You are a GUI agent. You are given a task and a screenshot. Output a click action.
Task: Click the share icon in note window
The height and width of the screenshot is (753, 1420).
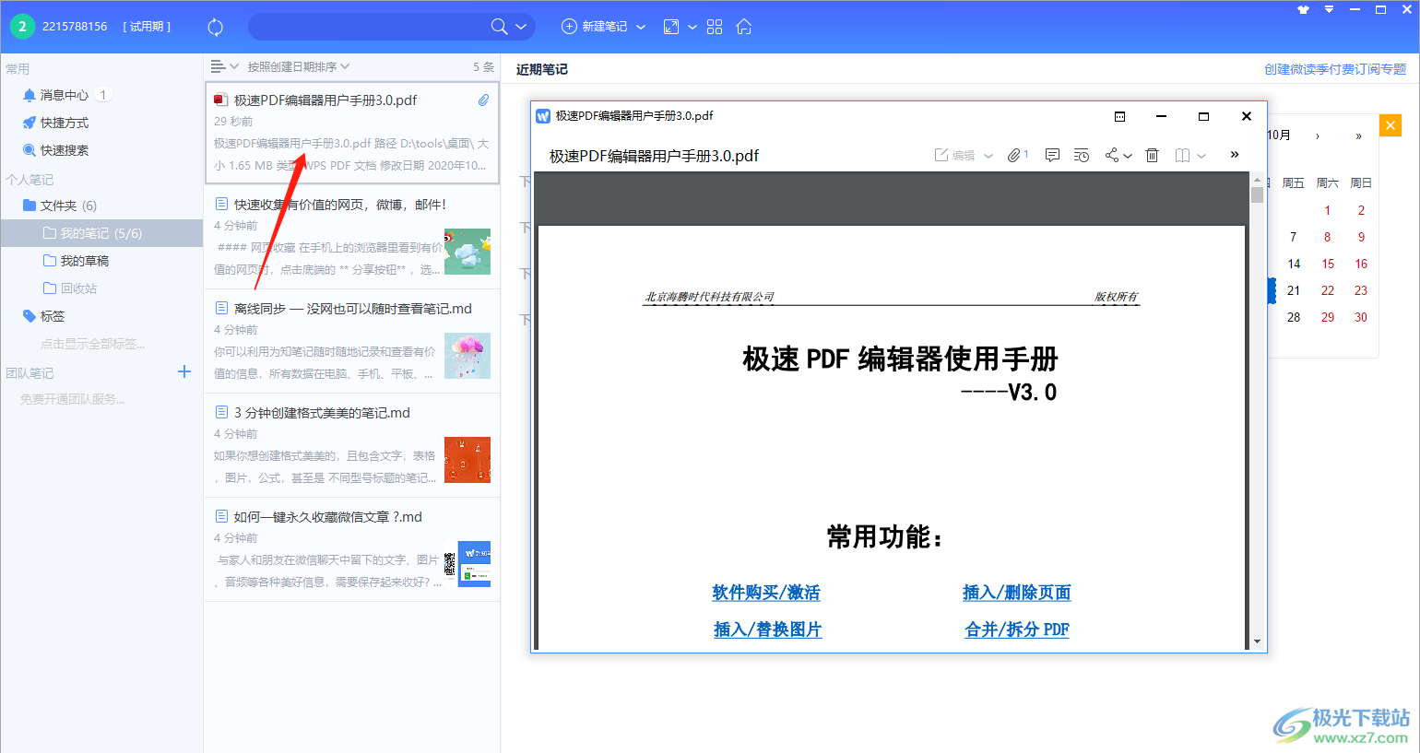point(1112,155)
